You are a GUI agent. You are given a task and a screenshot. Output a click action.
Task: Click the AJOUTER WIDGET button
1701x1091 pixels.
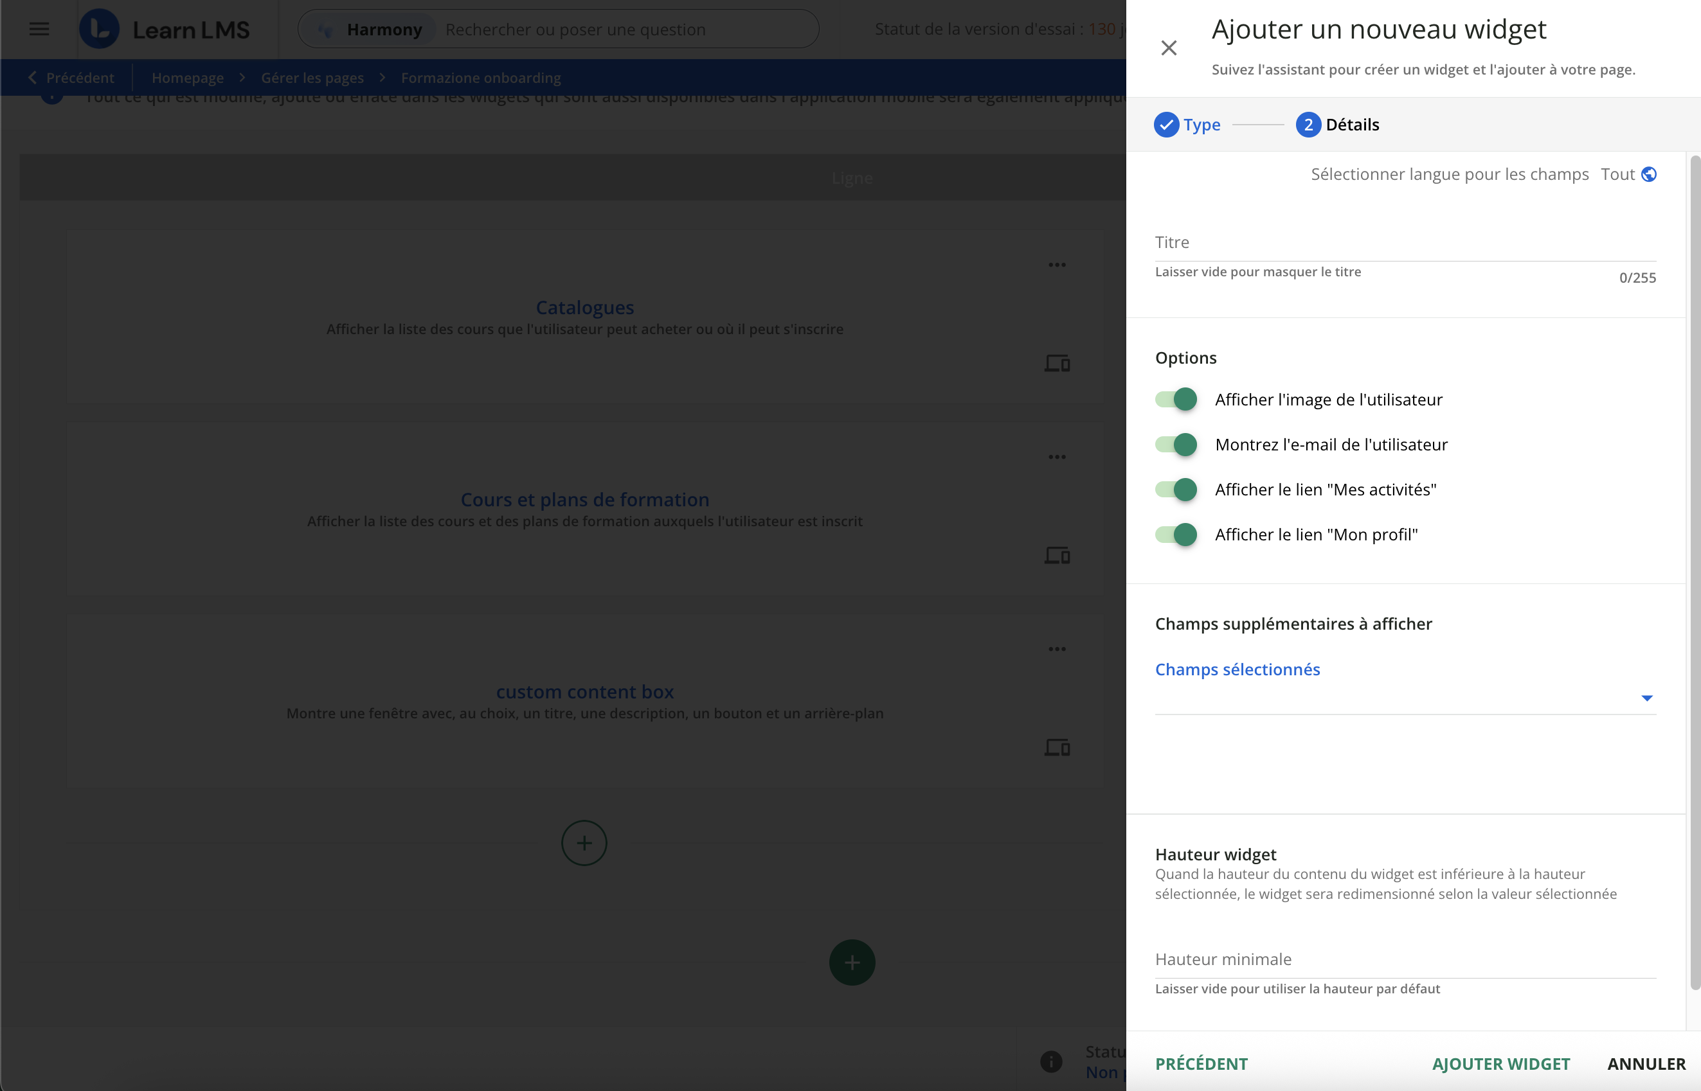coord(1500,1063)
